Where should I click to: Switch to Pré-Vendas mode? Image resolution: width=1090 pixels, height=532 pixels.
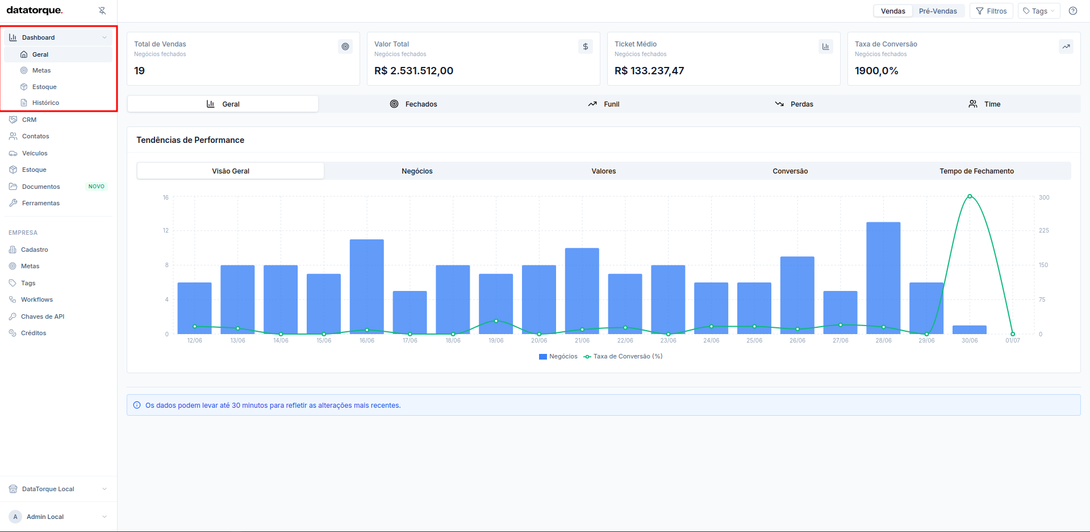pyautogui.click(x=938, y=11)
